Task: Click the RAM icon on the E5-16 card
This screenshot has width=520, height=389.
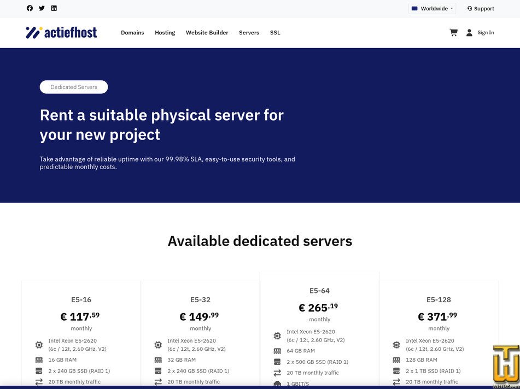Action: [39, 360]
